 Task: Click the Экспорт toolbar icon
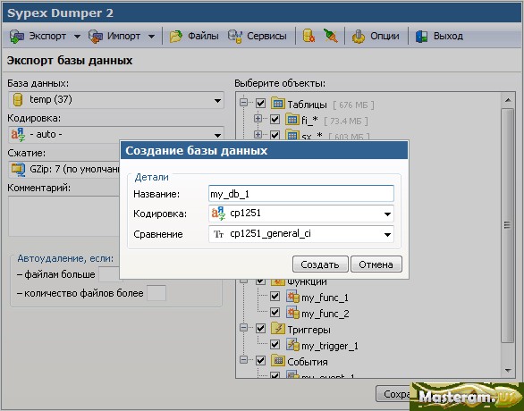pyautogui.click(x=17, y=36)
